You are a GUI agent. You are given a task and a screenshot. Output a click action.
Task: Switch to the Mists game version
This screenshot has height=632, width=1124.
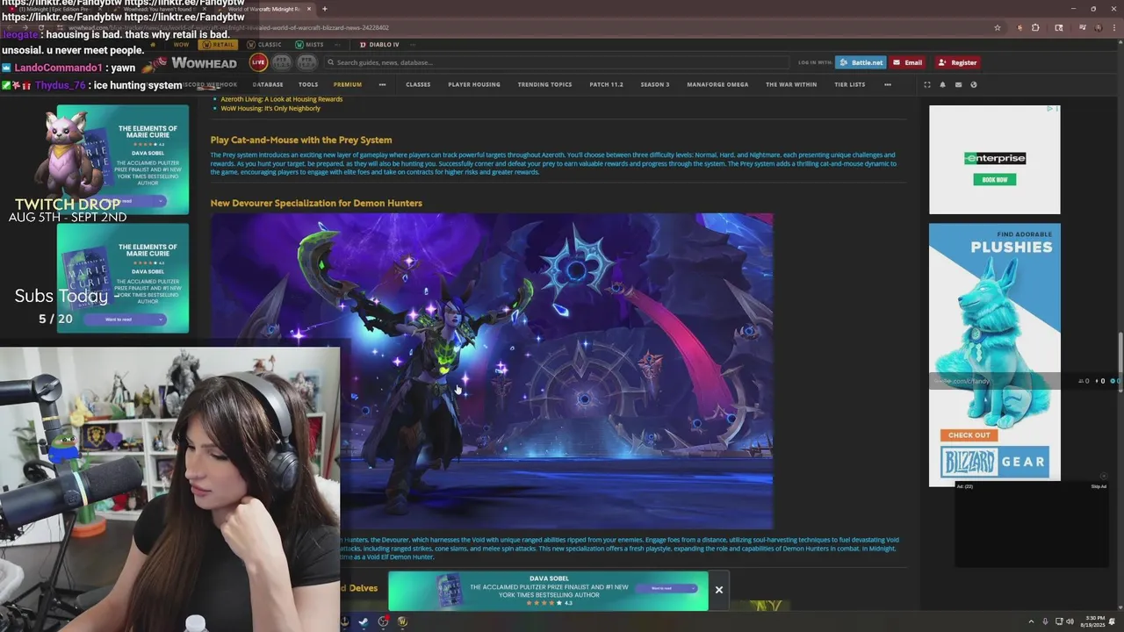pos(309,45)
